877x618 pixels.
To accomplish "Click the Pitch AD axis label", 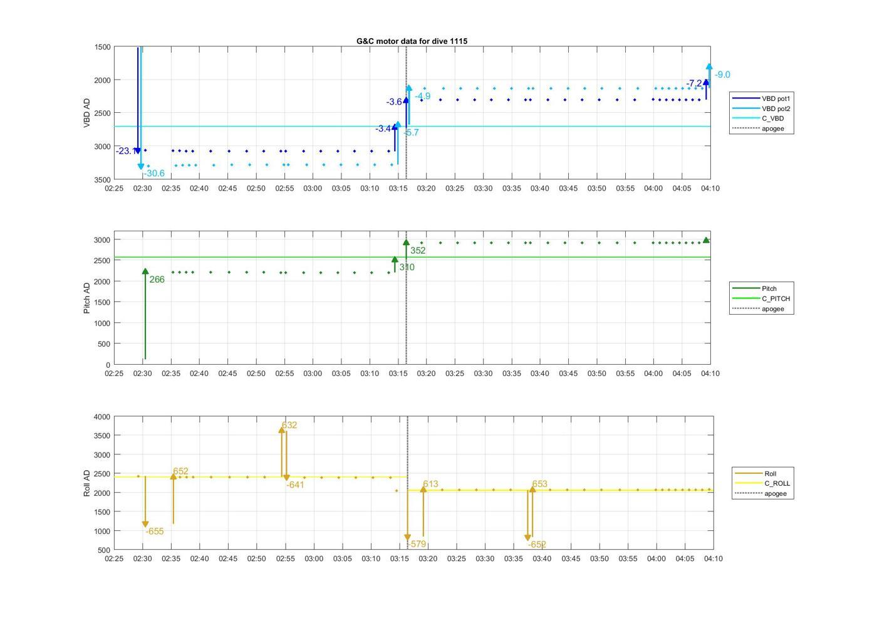I will pyautogui.click(x=86, y=298).
